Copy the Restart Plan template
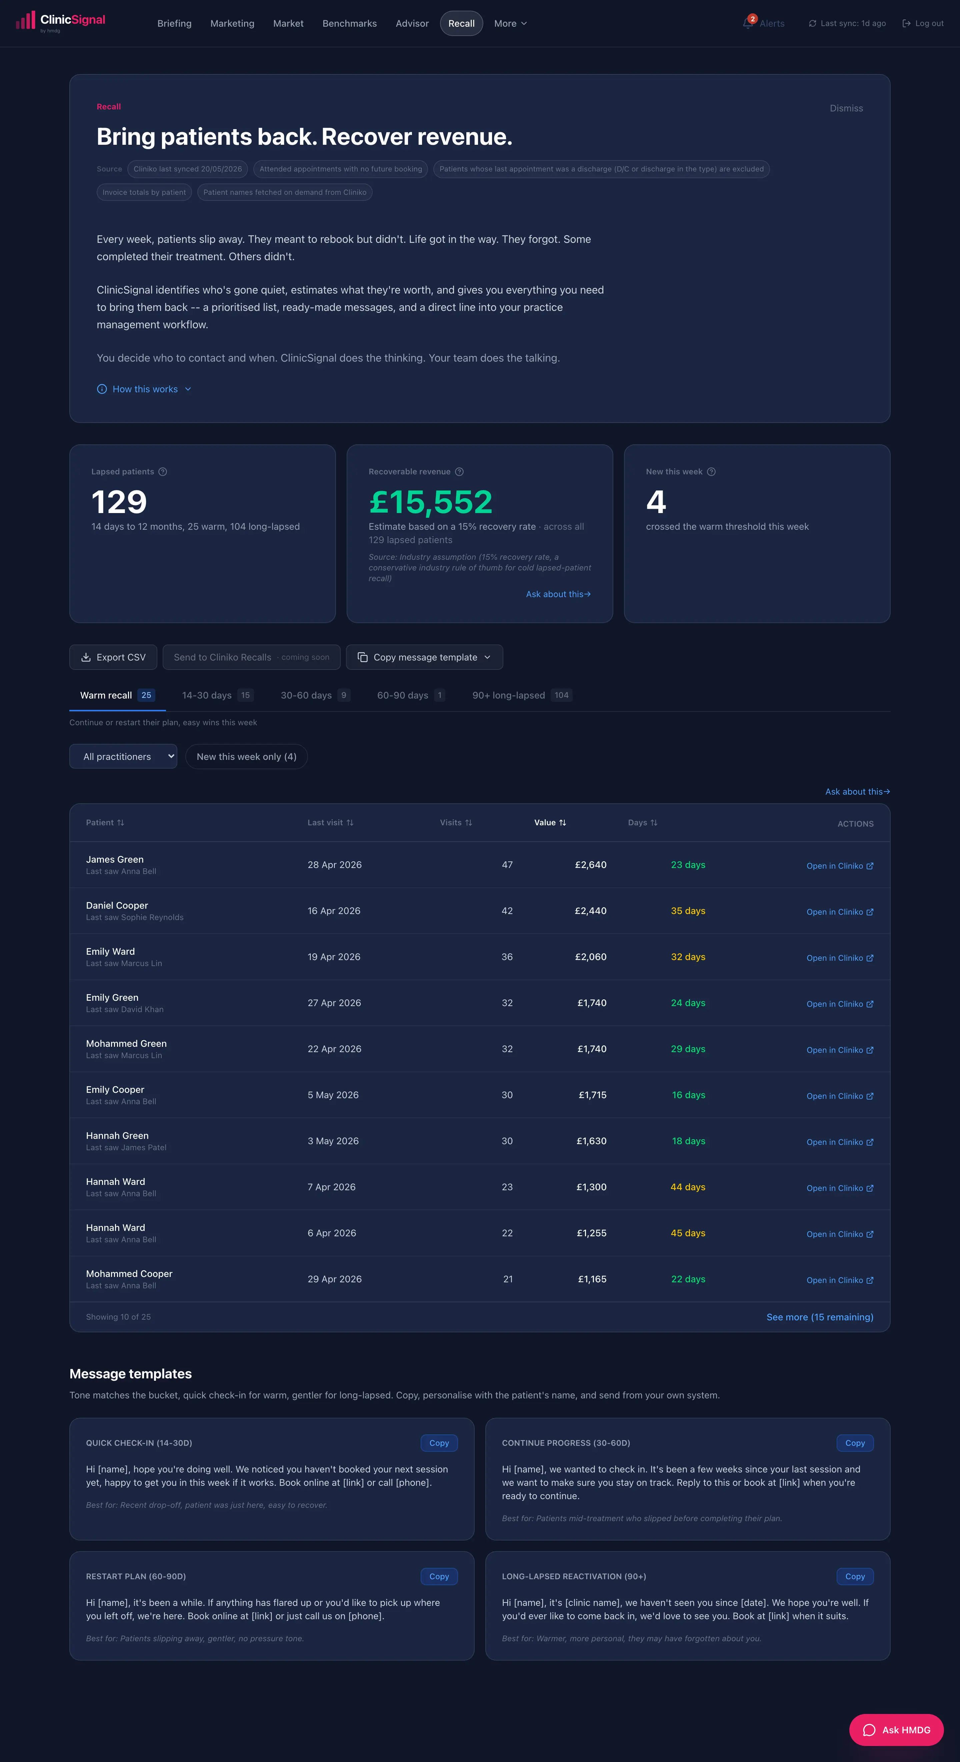Viewport: 960px width, 1762px height. [439, 1576]
